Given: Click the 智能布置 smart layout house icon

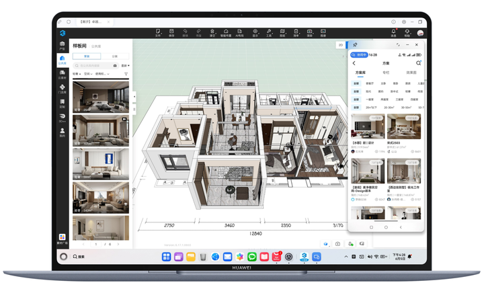Looking at the screenshot, I should [226, 33].
